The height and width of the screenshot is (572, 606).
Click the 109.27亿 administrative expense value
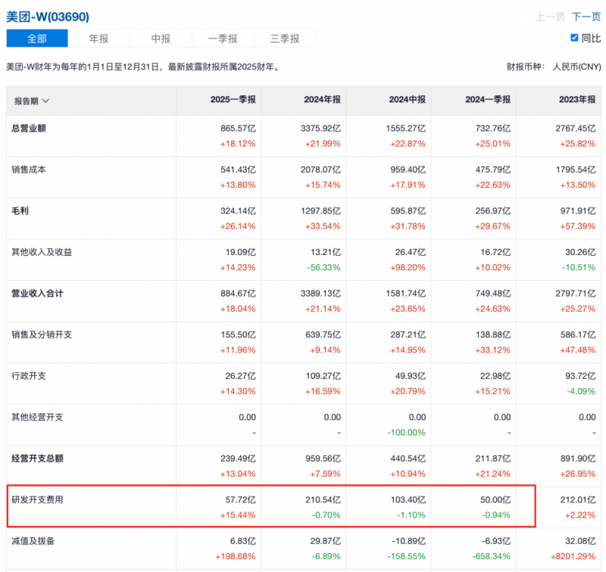click(x=323, y=376)
